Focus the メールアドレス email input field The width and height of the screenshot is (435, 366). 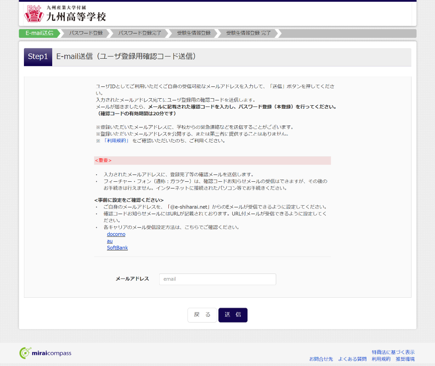pos(217,279)
